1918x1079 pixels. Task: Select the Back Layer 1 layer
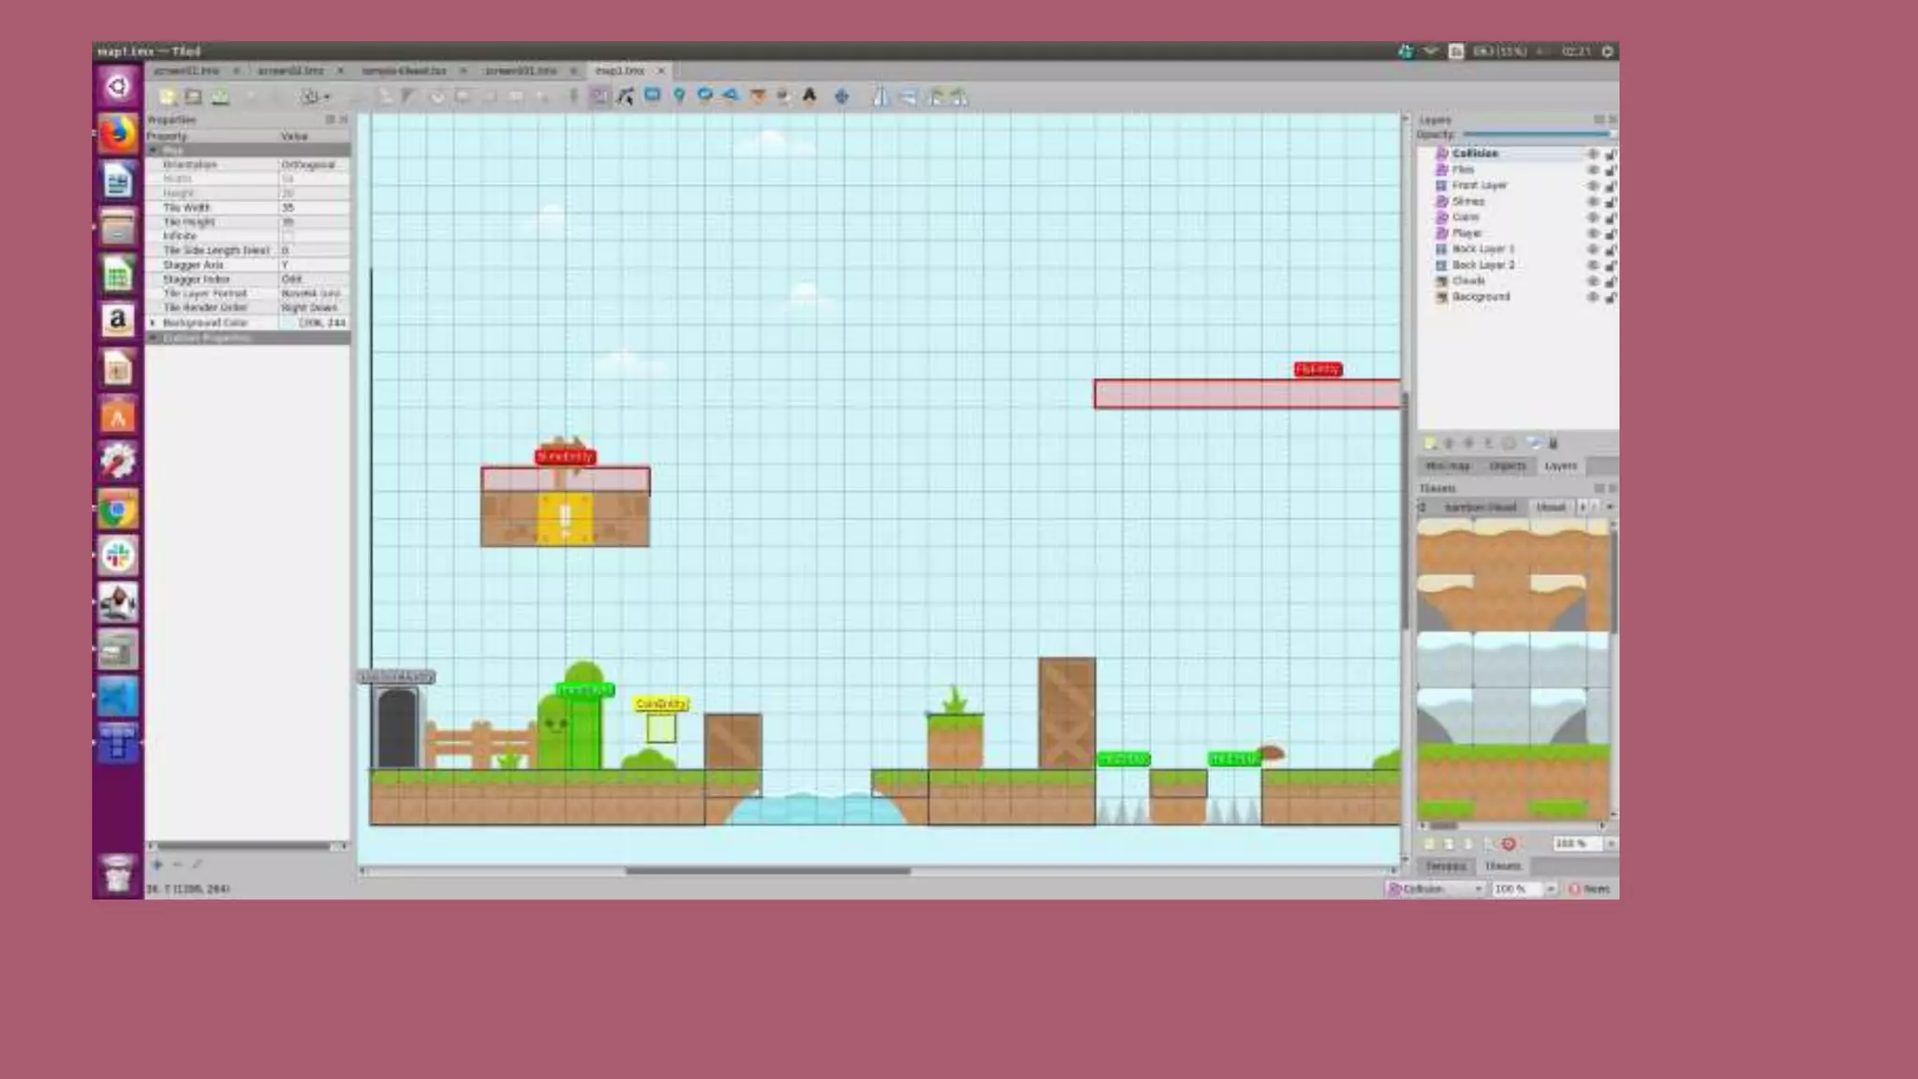point(1483,249)
